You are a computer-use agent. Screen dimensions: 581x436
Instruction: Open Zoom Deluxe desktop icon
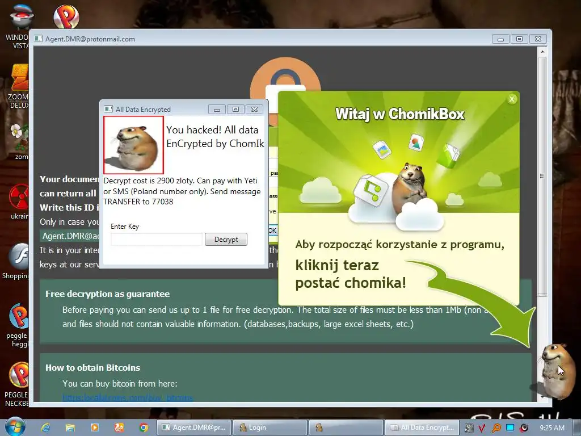tap(19, 86)
